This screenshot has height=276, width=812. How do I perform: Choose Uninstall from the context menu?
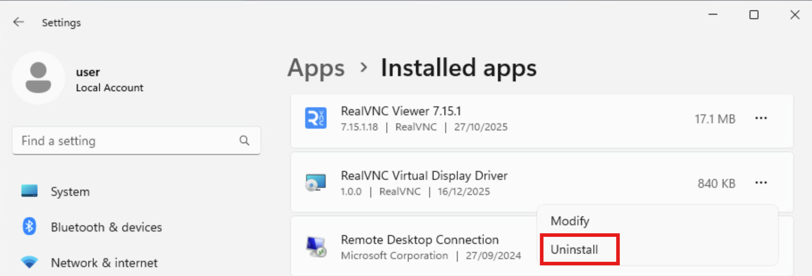tap(574, 249)
